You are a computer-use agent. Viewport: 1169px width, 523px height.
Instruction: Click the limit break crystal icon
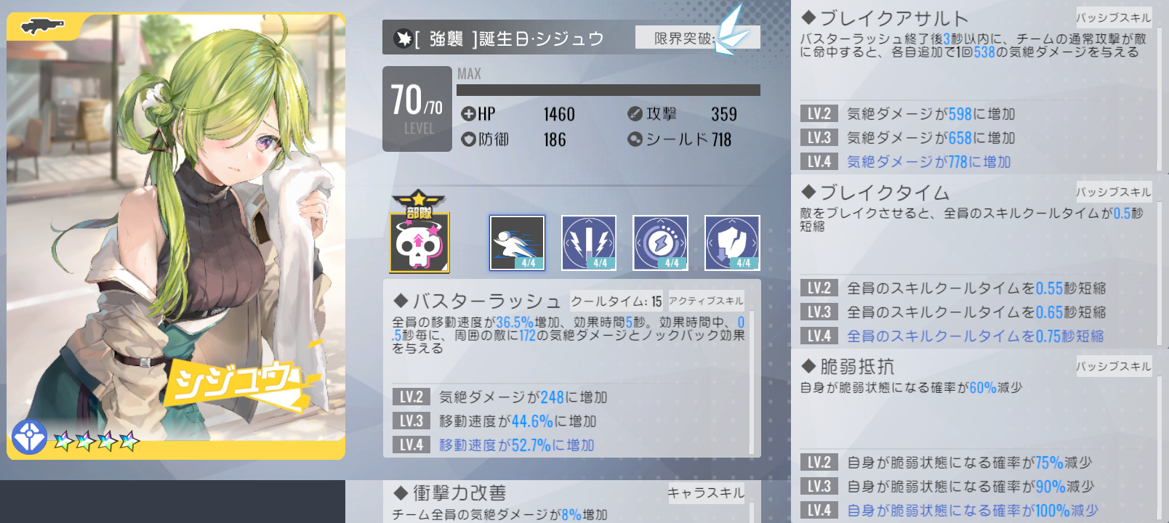(731, 31)
